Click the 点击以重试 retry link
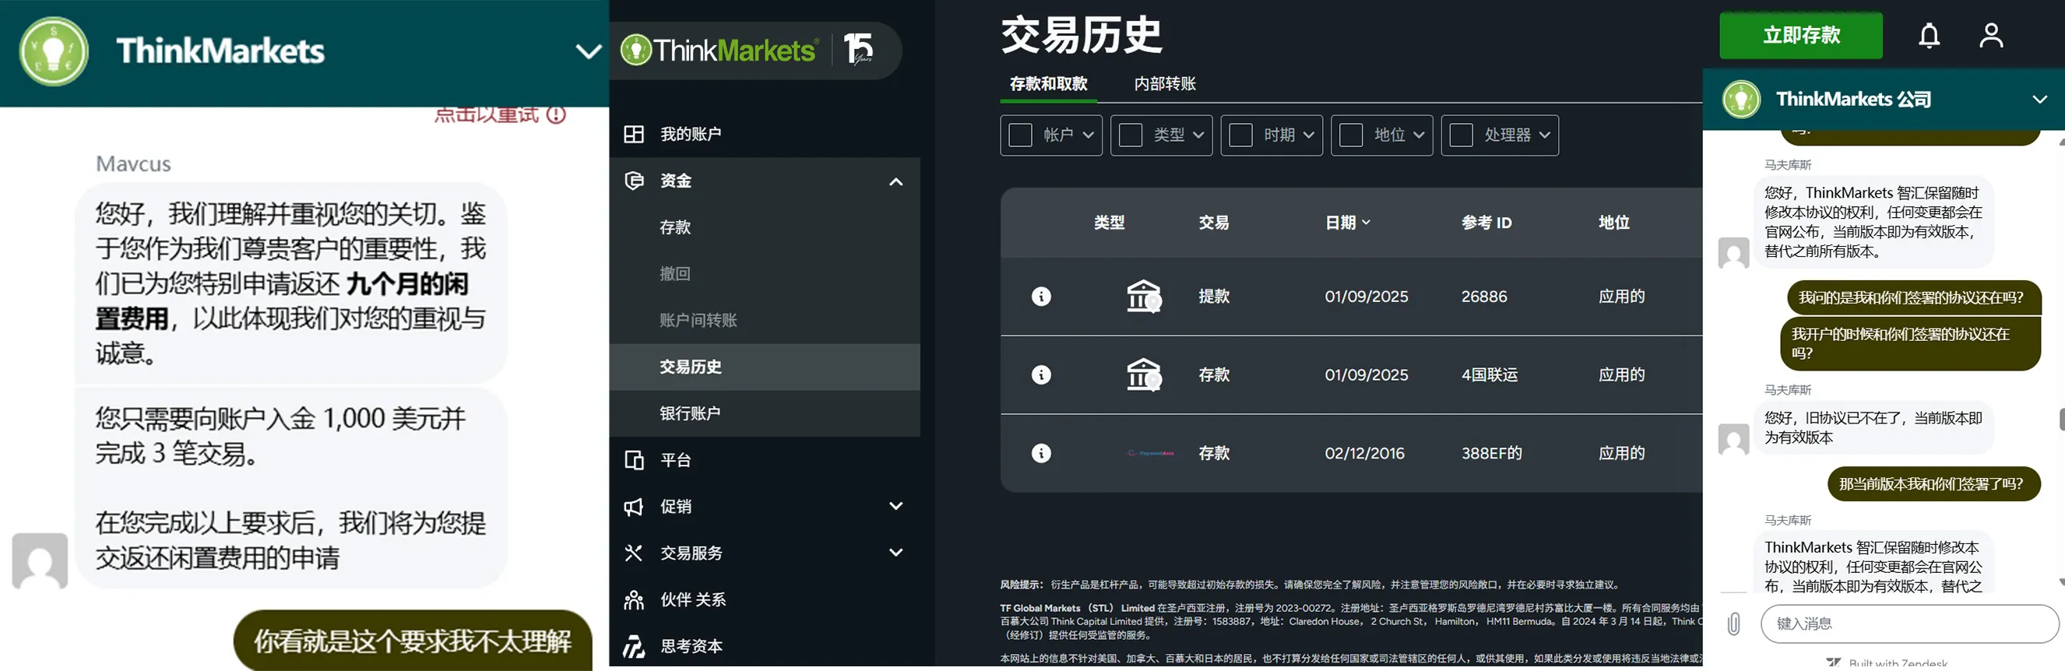2065x671 pixels. [487, 114]
